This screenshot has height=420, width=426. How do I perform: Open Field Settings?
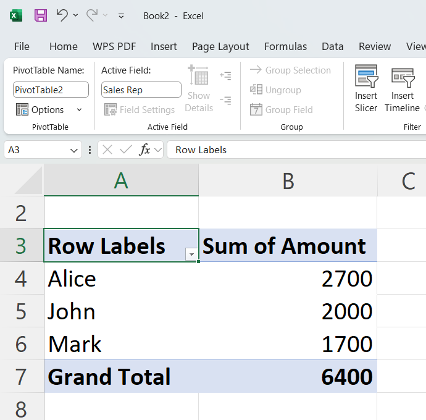[x=140, y=109]
